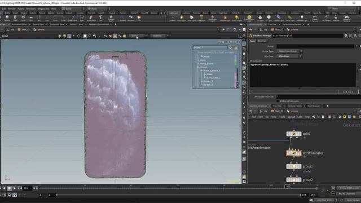
Task: Open the Group Type dropdown
Action: tap(289, 51)
